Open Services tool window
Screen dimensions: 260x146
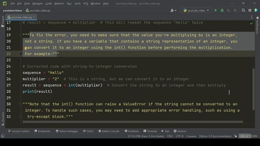click(x=180, y=131)
